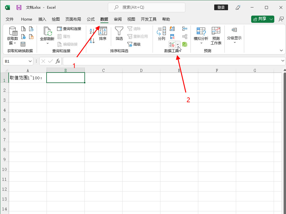Select row 10 header
The image size is (286, 214).
point(5,169)
